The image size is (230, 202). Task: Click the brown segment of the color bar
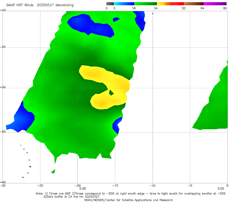coord(194,4)
